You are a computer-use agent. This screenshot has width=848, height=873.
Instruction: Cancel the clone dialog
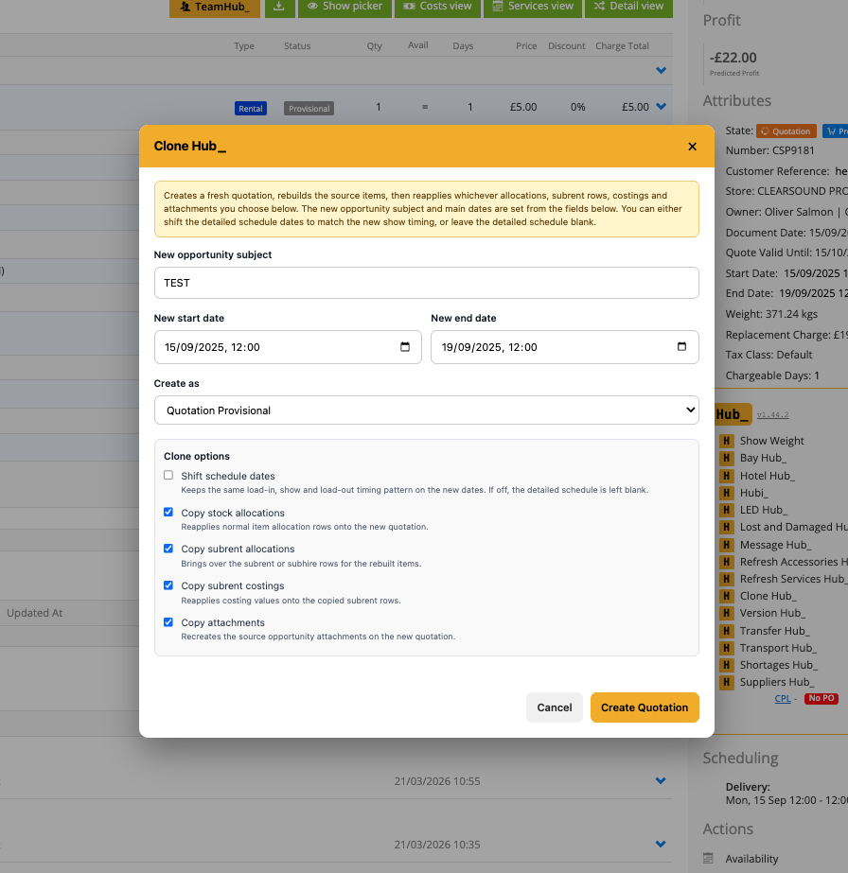(555, 707)
